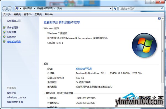The width and height of the screenshot is (166, 109).
Task: Click the USER-20150722XH value next to 计算机全名
Action: (86, 103)
